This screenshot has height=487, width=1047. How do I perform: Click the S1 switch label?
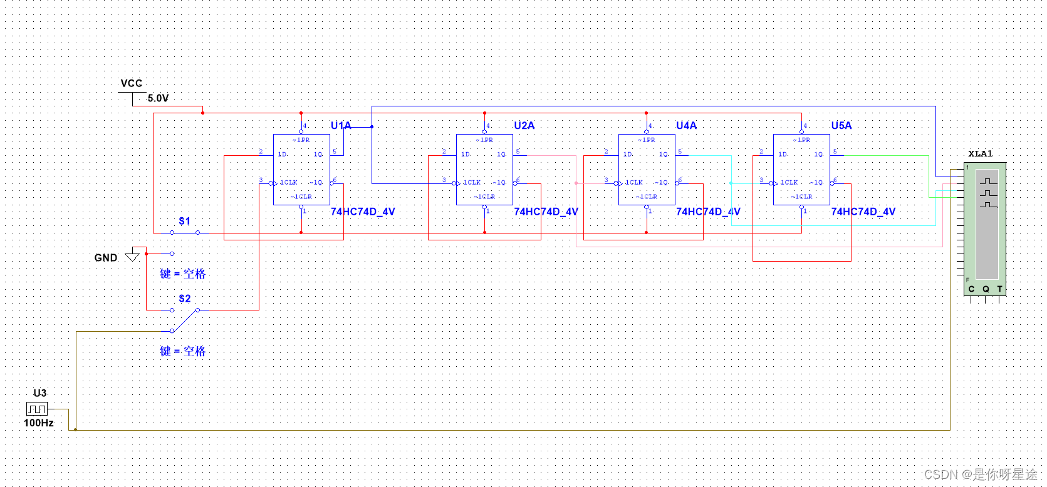(x=184, y=221)
